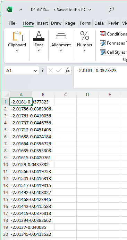Open the Name Box dropdown arrow
127x240 pixels.
35,71
